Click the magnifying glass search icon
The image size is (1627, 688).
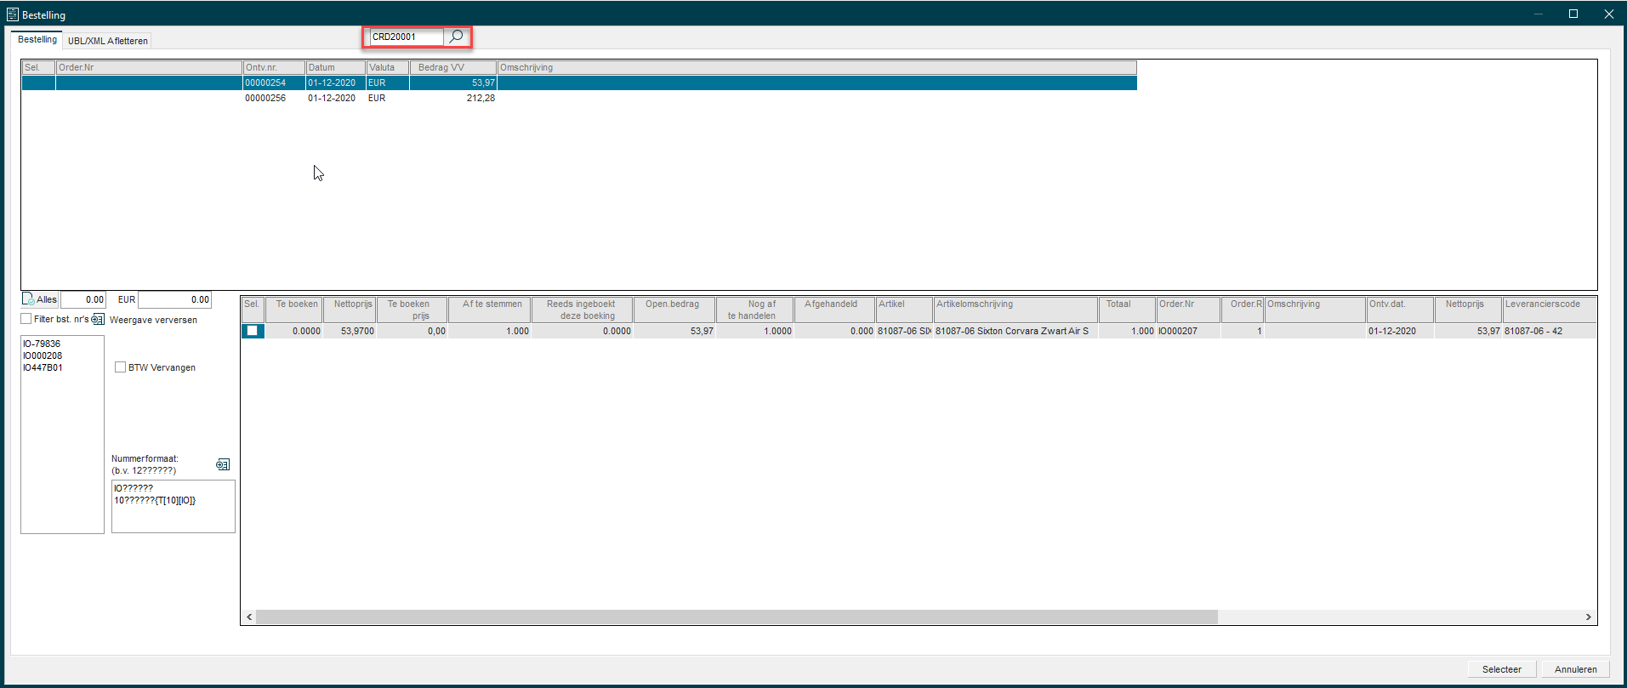457,37
